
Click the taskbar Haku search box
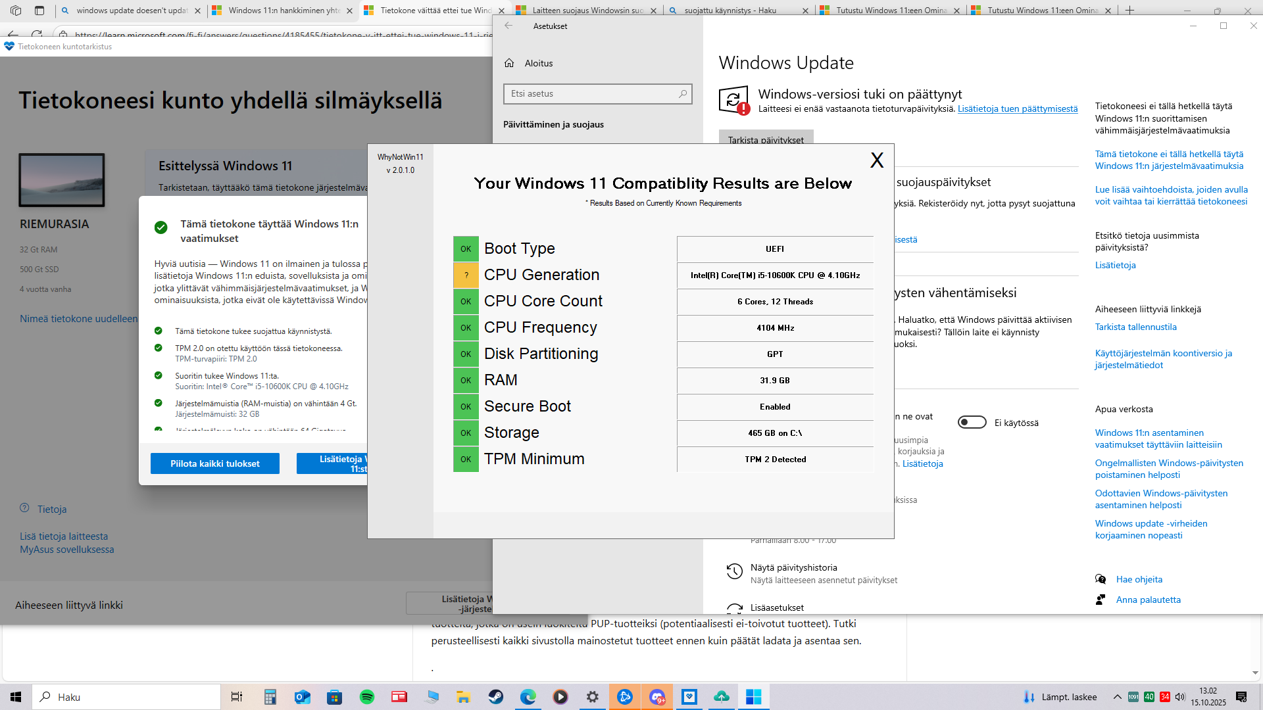click(126, 697)
